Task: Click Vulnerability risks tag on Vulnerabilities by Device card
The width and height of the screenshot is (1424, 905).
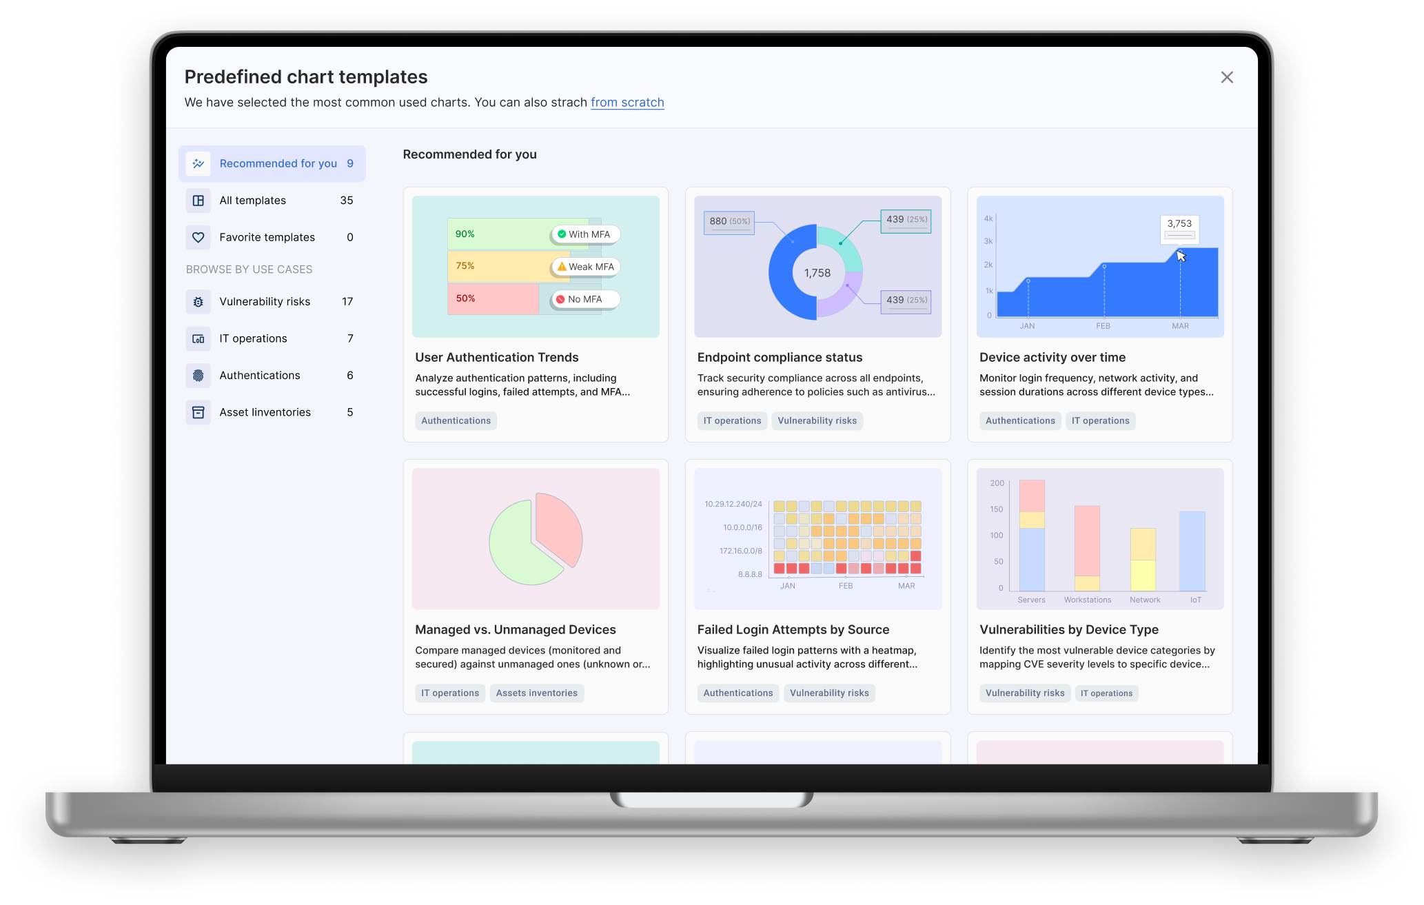Action: 1025,693
